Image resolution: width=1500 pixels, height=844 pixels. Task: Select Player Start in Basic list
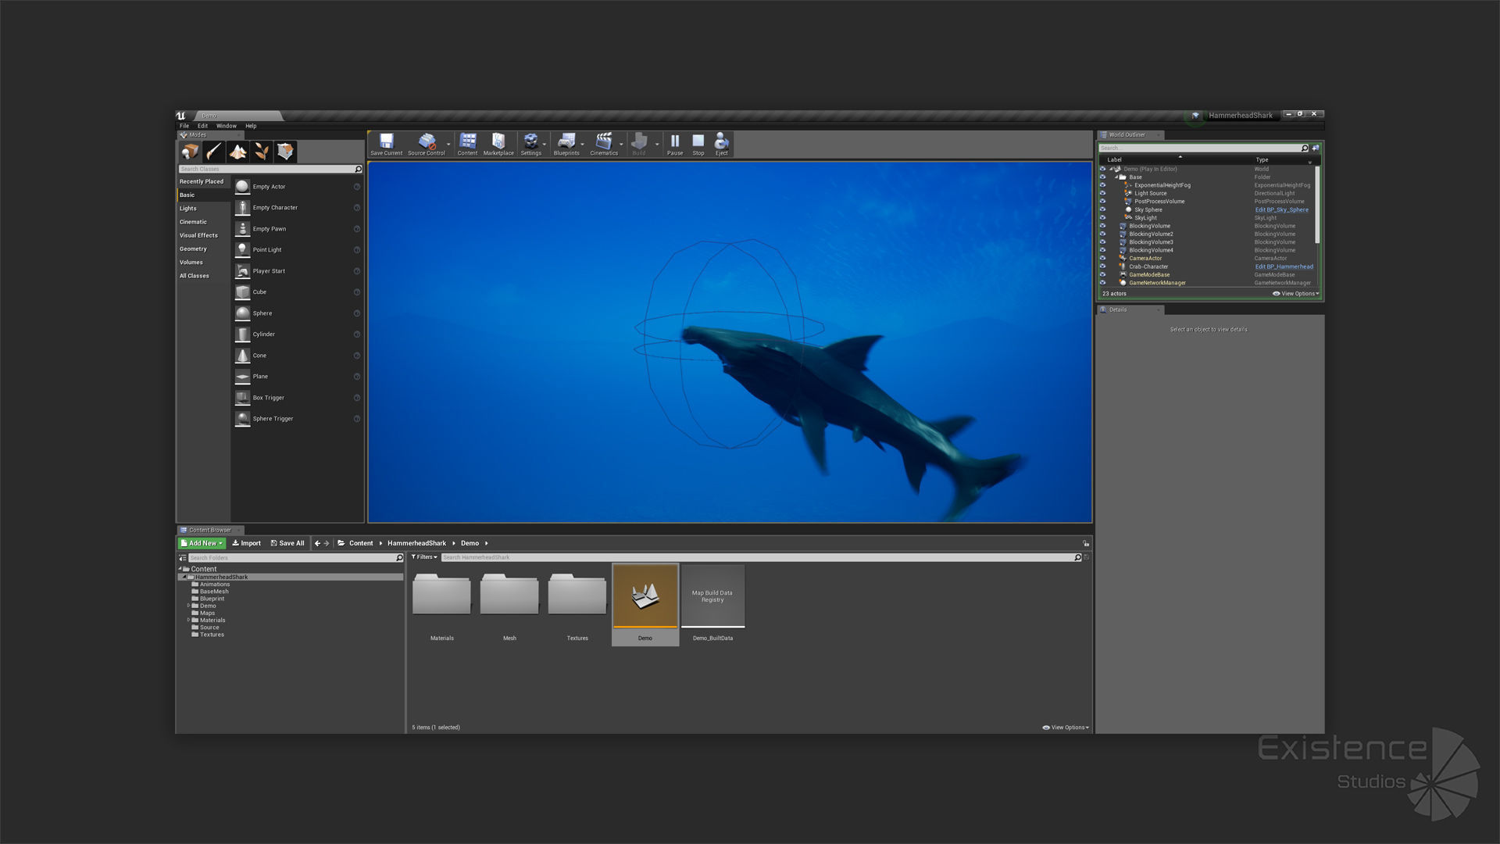point(298,271)
